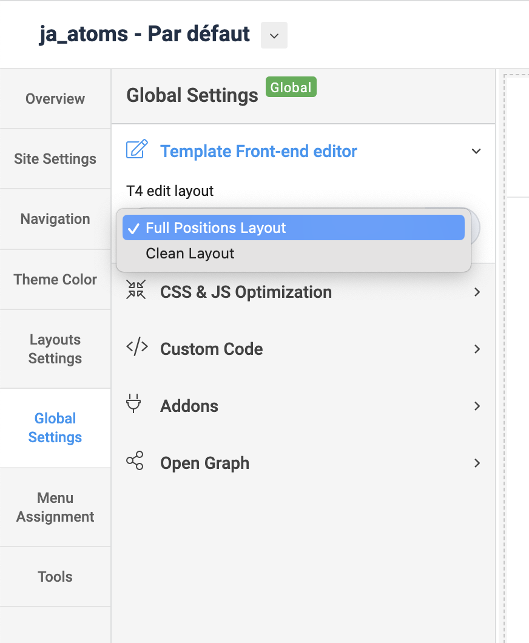Open the Site Settings tab
This screenshot has width=529, height=643.
click(55, 159)
